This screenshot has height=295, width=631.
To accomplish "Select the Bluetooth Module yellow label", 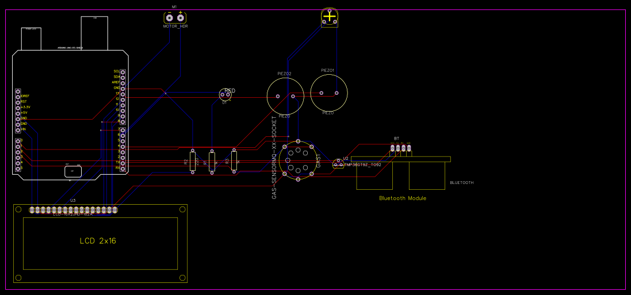I will [x=403, y=198].
